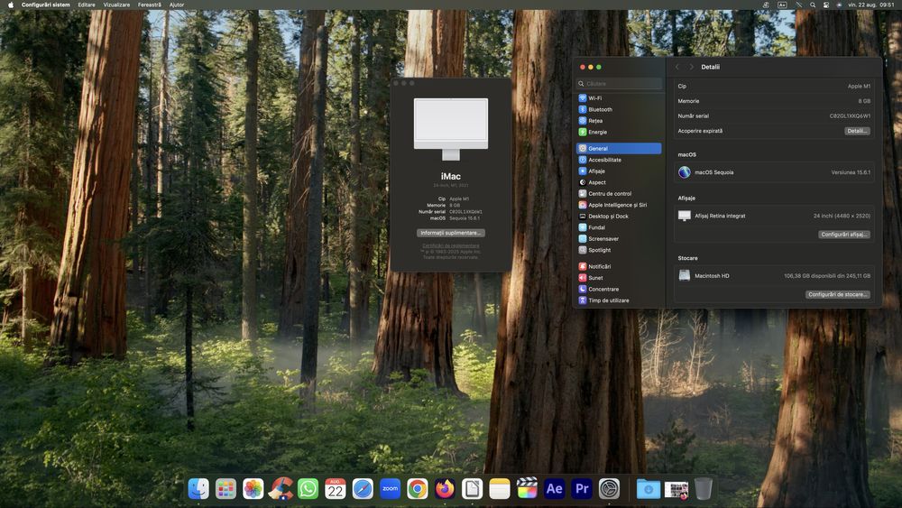Click System Settings icon in the Dock
Image resolution: width=902 pixels, height=508 pixels.
pos(609,489)
